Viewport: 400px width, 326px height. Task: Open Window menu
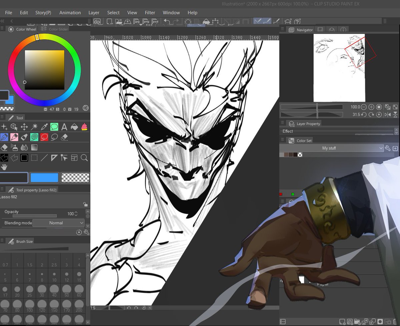click(x=171, y=13)
